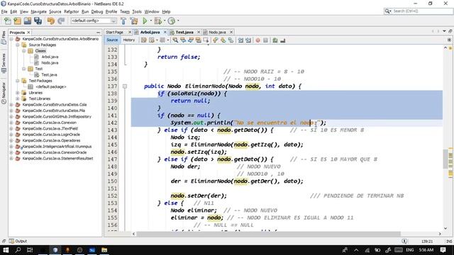Viewport: 454px width, 255px height.
Task: Switch to the Test.java tab
Action: (x=184, y=32)
